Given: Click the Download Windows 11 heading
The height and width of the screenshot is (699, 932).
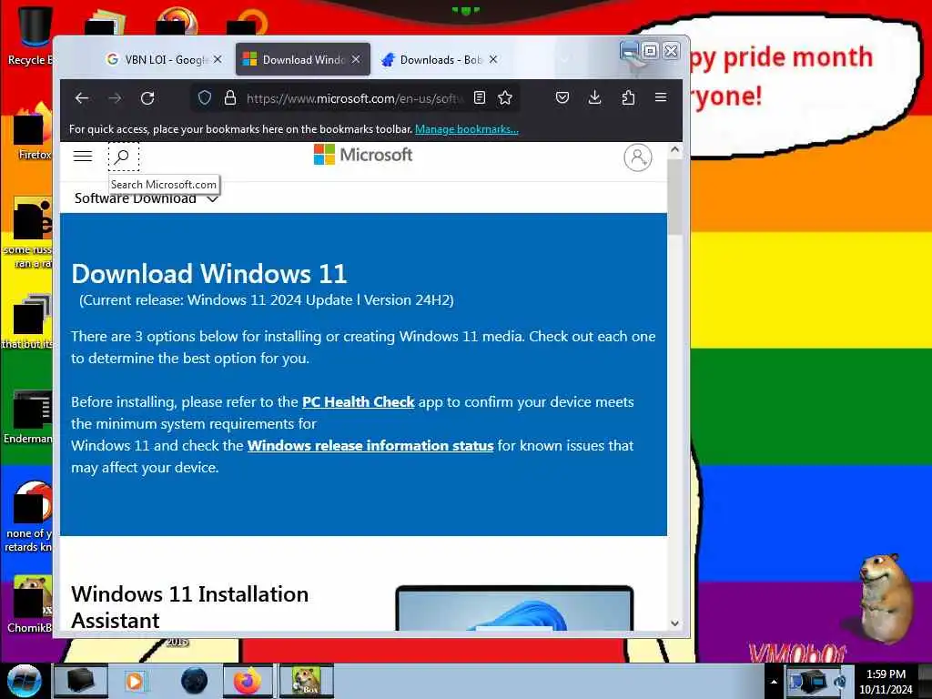Looking at the screenshot, I should (209, 274).
